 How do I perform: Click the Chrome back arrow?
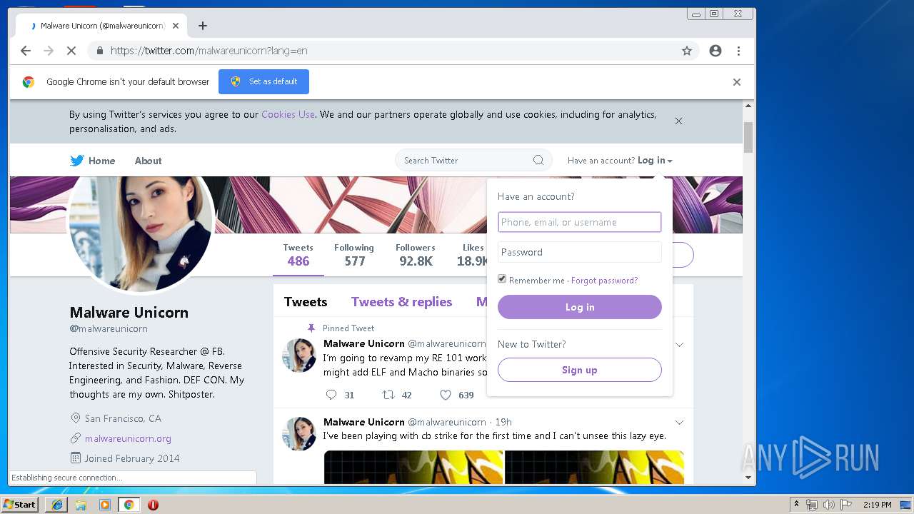point(26,51)
